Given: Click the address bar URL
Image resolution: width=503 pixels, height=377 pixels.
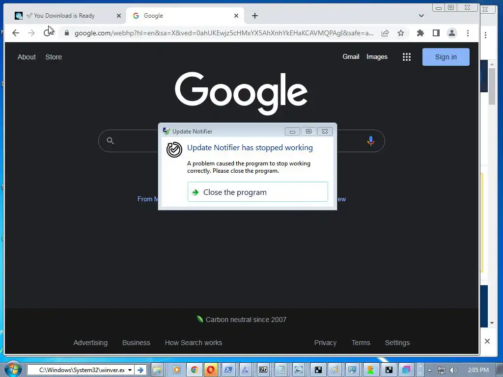Looking at the screenshot, I should point(224,33).
